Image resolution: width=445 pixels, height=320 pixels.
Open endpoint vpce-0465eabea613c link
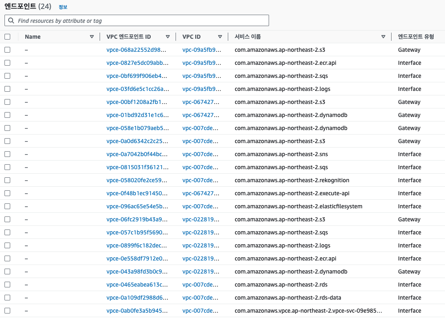tap(137, 285)
